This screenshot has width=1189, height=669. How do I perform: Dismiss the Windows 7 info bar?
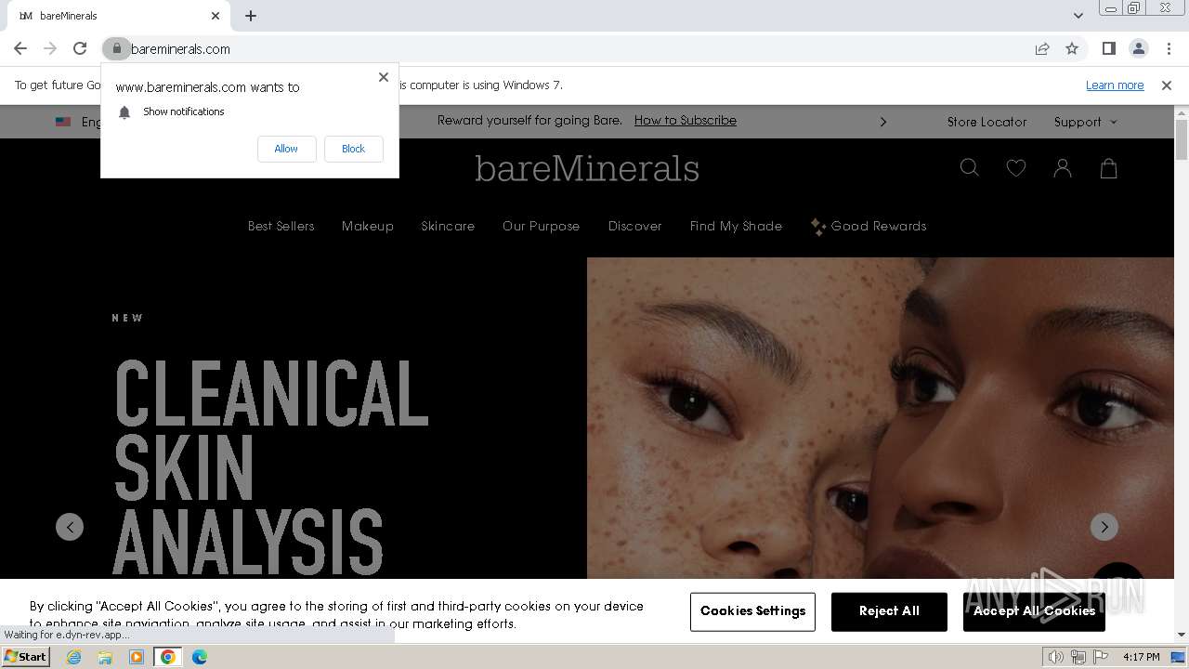(x=1167, y=85)
